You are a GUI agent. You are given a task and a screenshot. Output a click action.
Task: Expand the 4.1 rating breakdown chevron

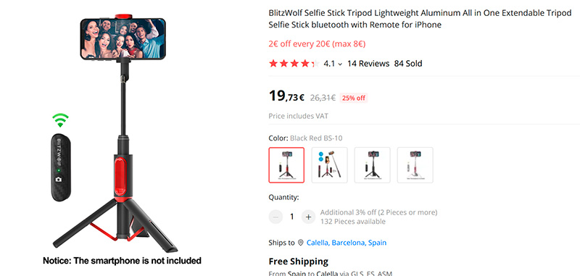[x=340, y=64]
